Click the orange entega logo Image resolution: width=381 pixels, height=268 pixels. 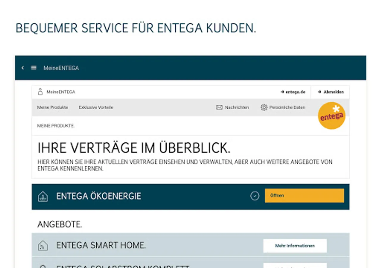pyautogui.click(x=332, y=116)
